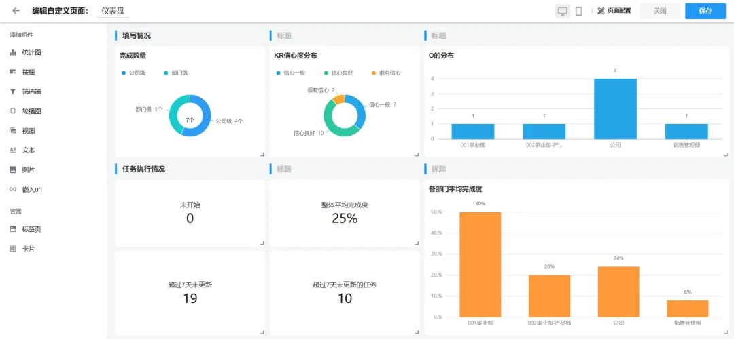Select the 未开始 number card
Image resolution: width=734 pixels, height=339 pixels.
point(190,213)
